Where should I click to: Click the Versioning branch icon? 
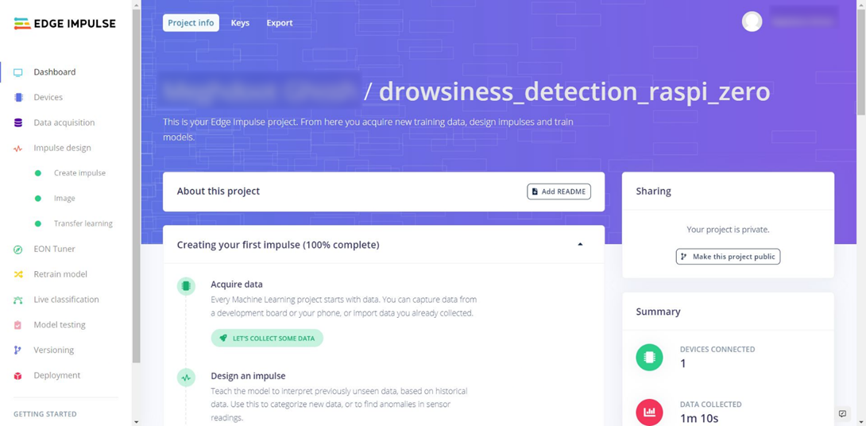coord(18,350)
